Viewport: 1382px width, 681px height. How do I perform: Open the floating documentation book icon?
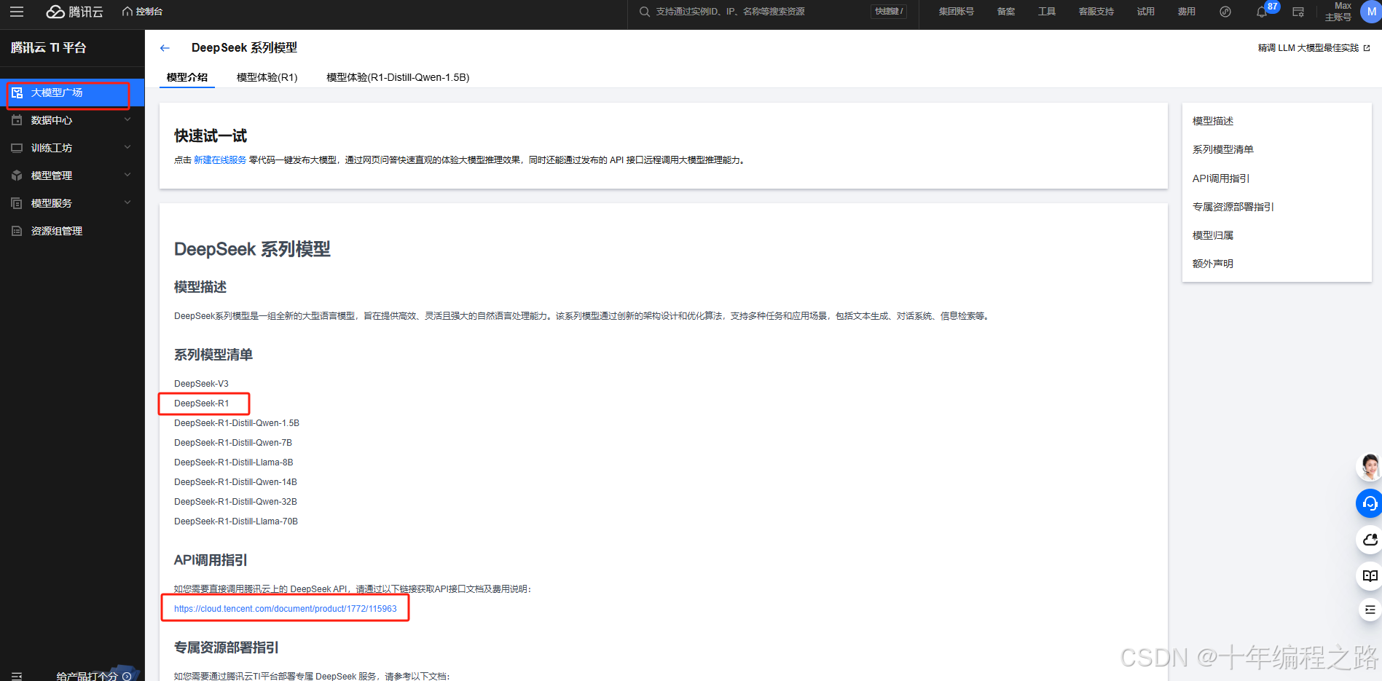pos(1370,576)
